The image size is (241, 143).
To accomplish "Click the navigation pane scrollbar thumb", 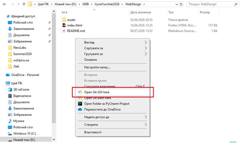I will click(x=54, y=68).
